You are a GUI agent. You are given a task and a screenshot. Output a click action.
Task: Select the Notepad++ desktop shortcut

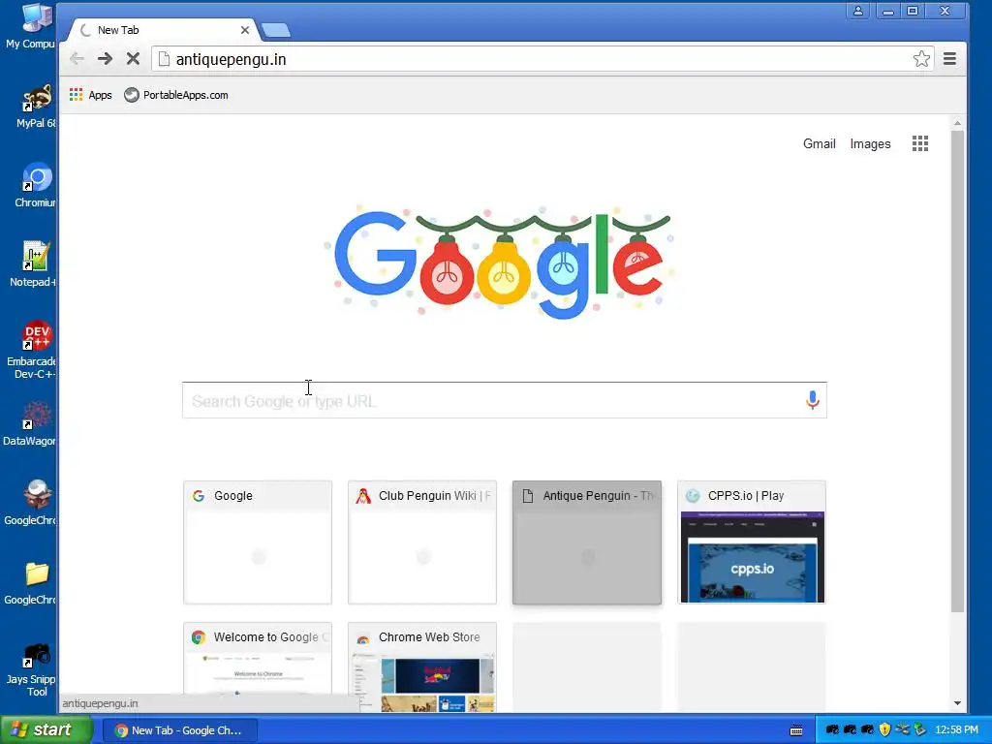tap(33, 264)
